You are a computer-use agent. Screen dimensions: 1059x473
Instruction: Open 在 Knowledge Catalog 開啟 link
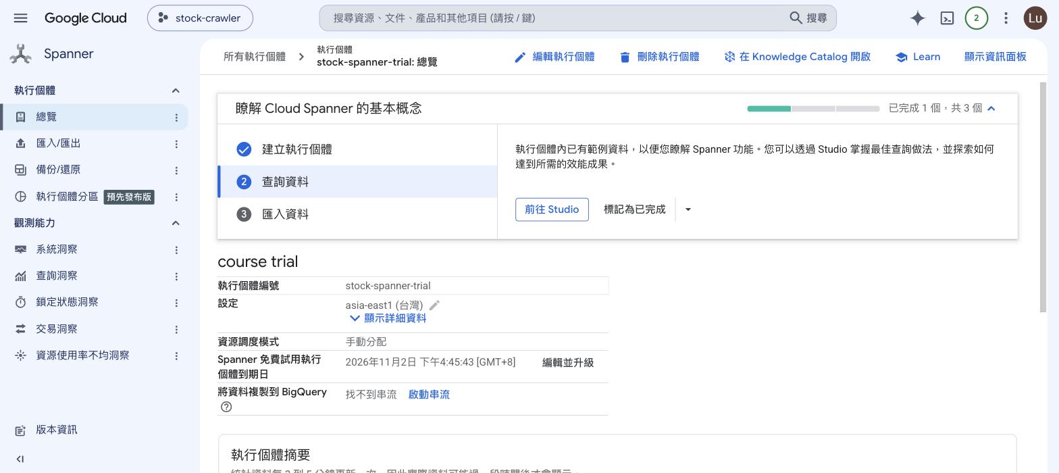click(798, 57)
